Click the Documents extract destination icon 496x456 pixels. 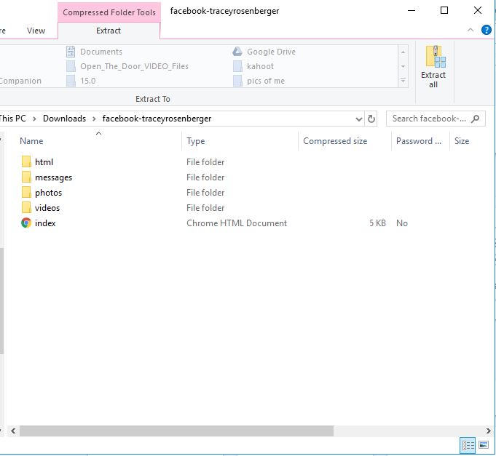[x=71, y=52]
